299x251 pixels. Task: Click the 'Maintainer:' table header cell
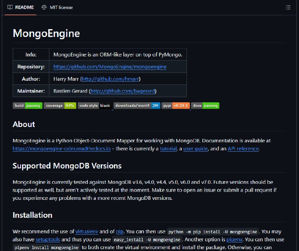pyautogui.click(x=31, y=91)
